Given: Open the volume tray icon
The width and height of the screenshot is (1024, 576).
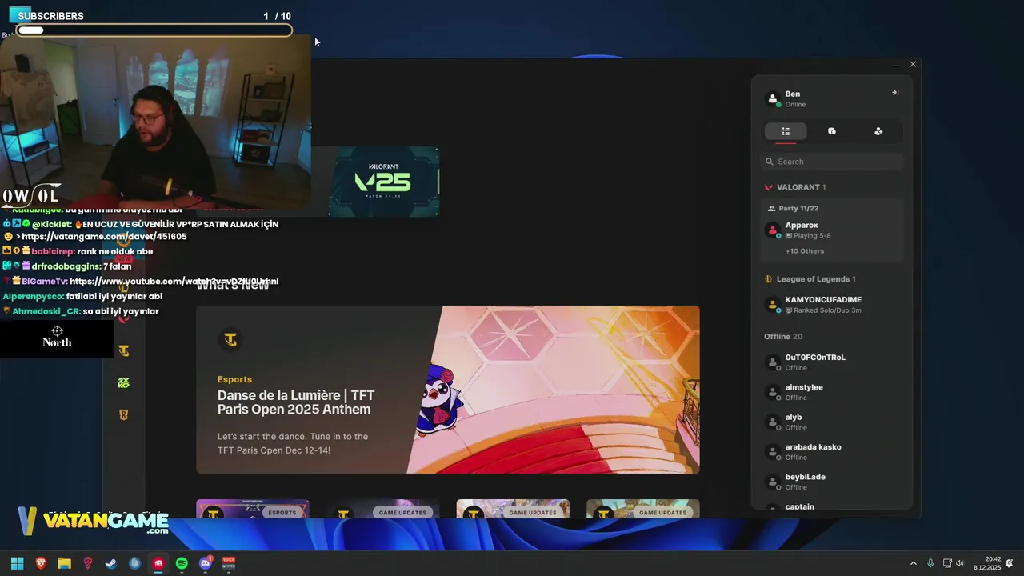Looking at the screenshot, I should 960,563.
